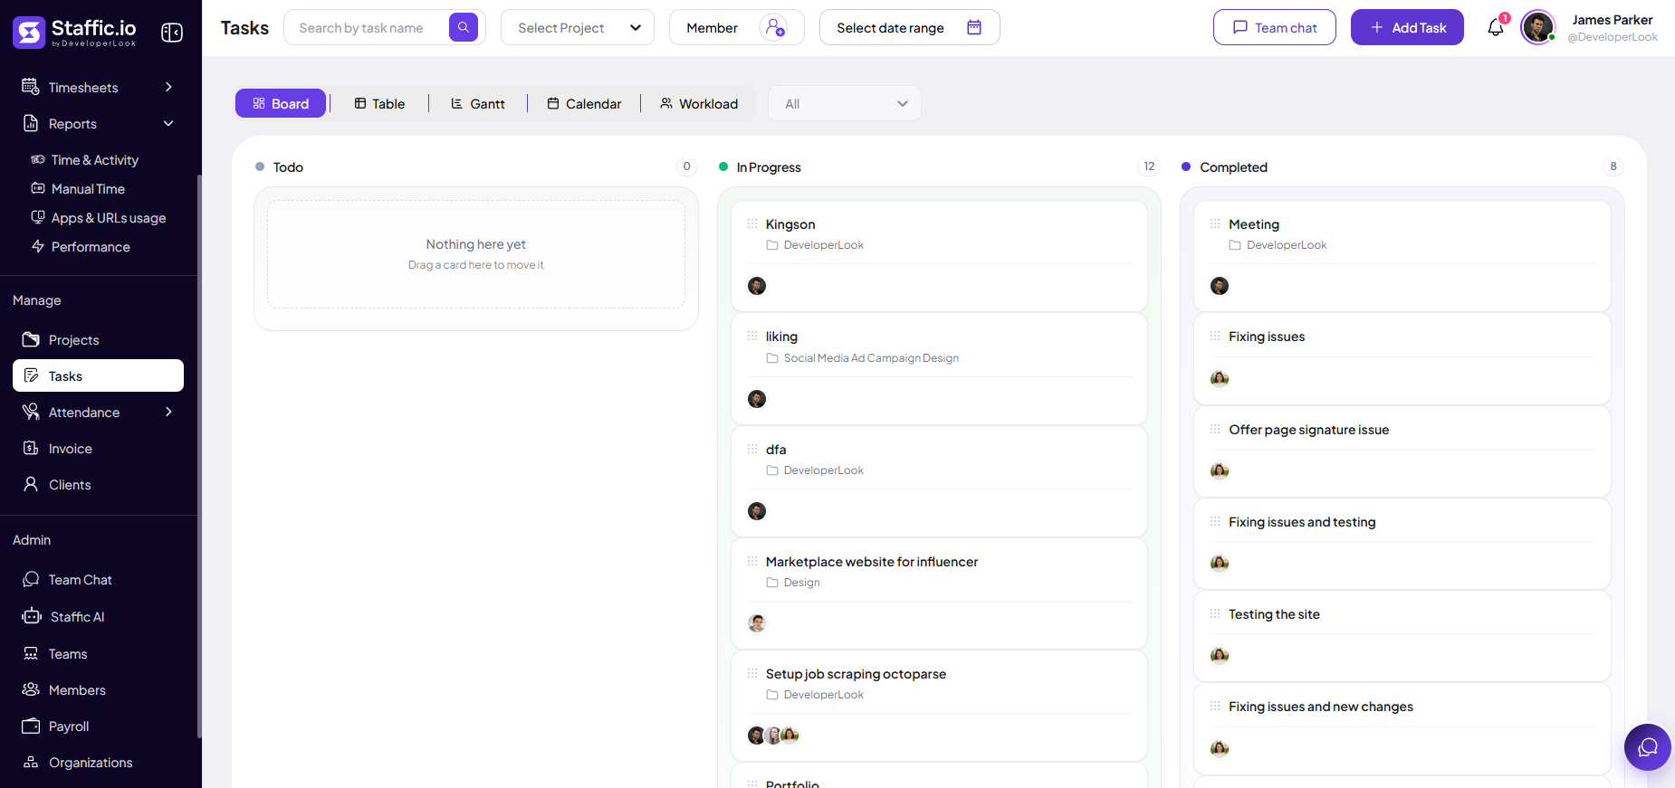
Task: Switch to the Gantt view tab
Action: point(478,103)
